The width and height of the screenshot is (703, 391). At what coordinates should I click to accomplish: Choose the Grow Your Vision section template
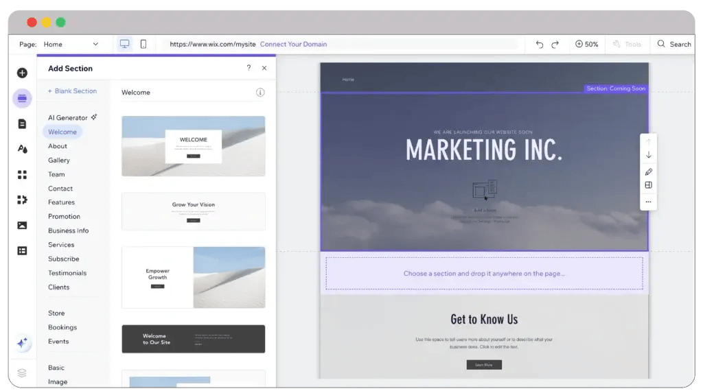coord(193,211)
